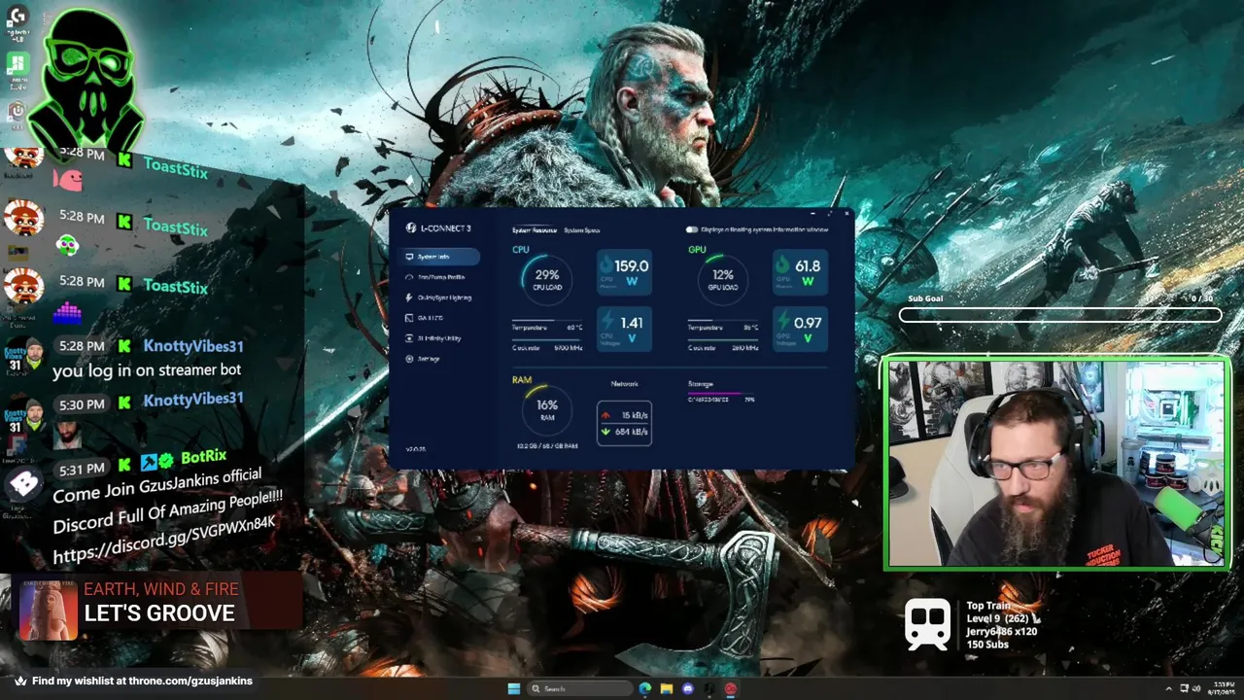Click the throne.com wishlist text
Viewport: 1244px width, 700px height.
142,681
